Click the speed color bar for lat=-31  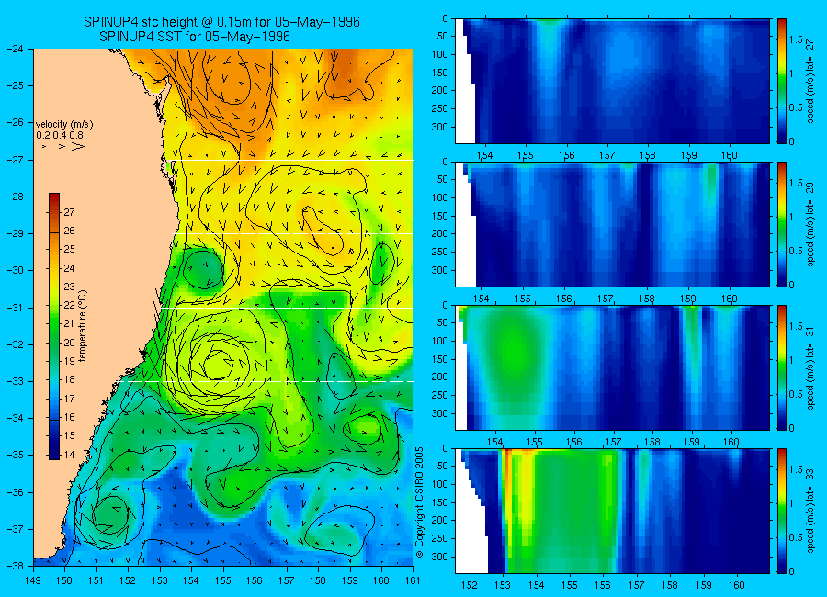(x=782, y=367)
